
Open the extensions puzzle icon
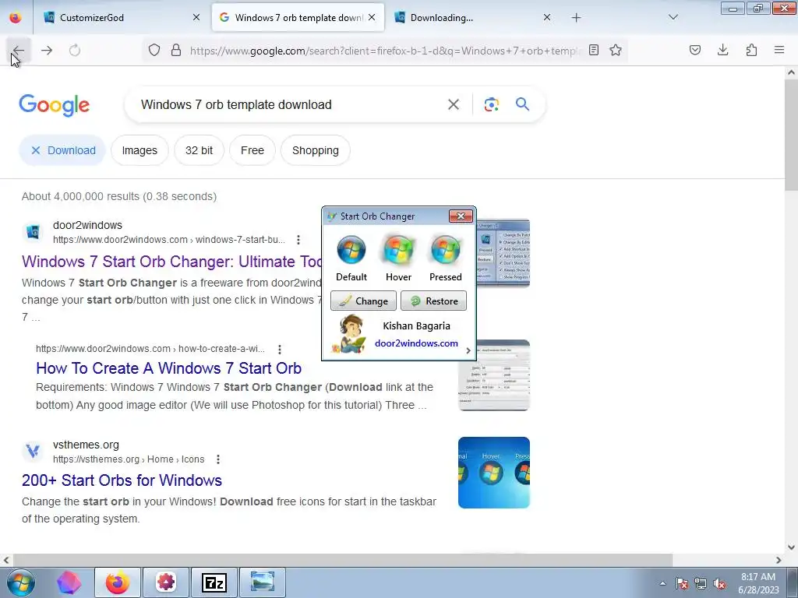[751, 51]
